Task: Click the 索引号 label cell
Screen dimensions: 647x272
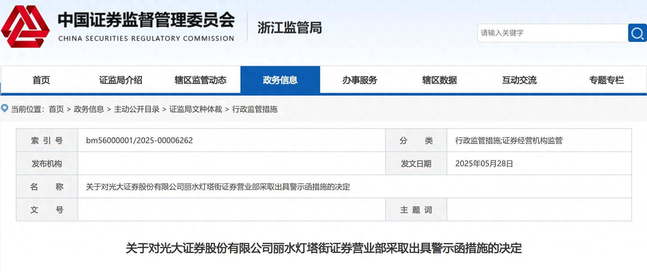Action: pos(47,140)
